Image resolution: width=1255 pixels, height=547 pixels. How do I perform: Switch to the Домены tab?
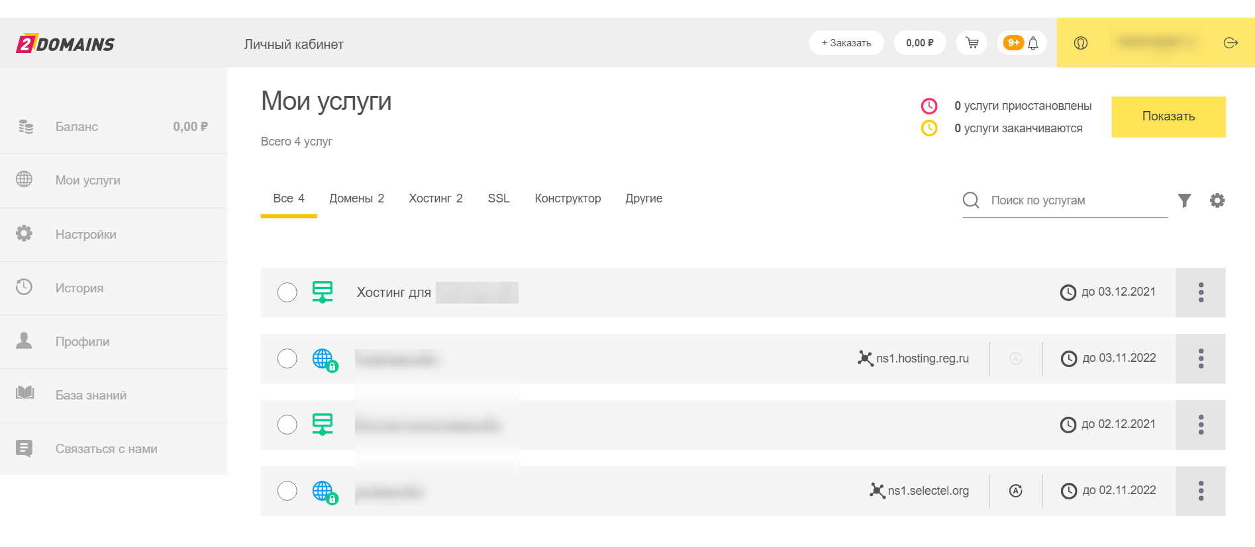coord(356,198)
